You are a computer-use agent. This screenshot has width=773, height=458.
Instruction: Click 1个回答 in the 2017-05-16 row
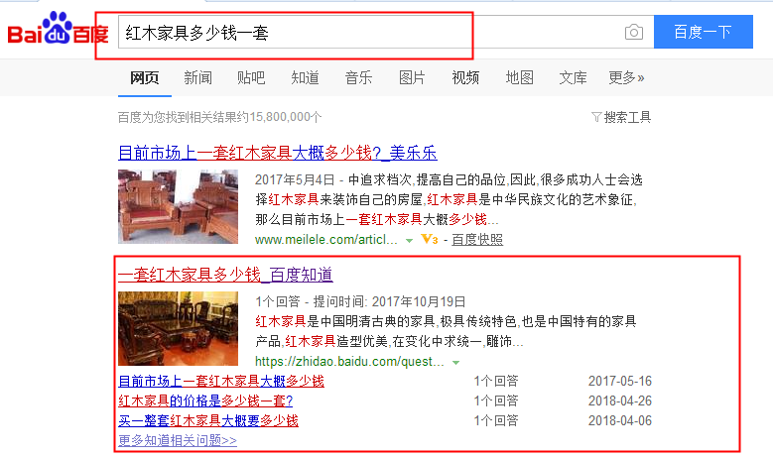coord(496,382)
